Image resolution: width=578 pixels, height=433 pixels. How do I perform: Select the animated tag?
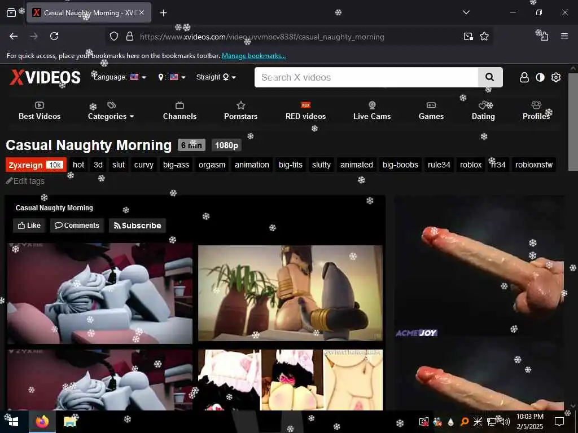point(357,165)
